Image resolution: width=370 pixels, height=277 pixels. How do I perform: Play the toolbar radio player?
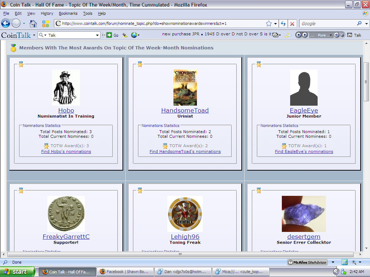(305, 35)
